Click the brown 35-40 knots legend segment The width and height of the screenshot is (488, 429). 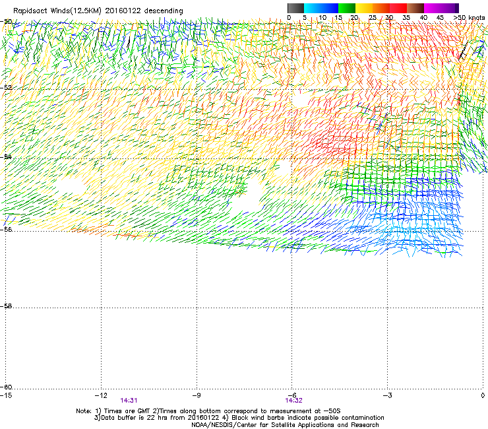pyautogui.click(x=415, y=8)
